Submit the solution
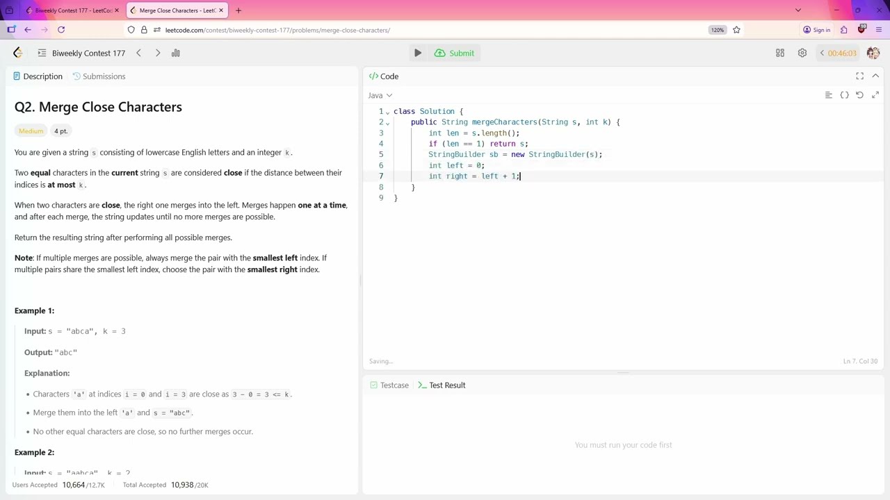 pos(454,53)
